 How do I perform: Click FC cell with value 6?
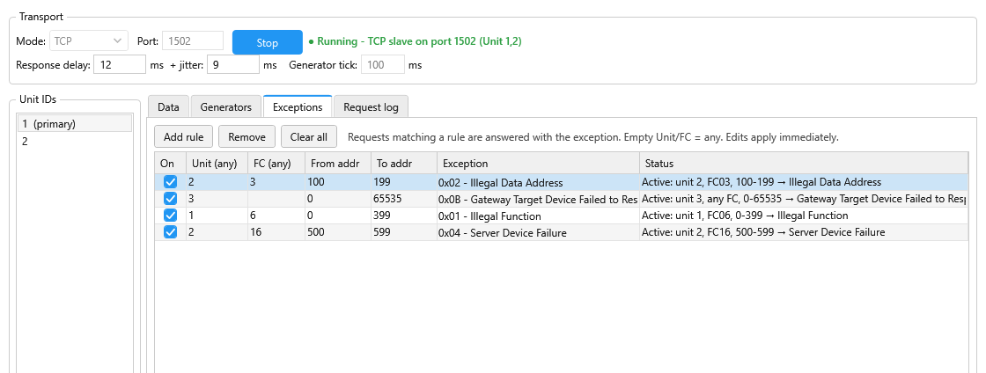coord(276,216)
